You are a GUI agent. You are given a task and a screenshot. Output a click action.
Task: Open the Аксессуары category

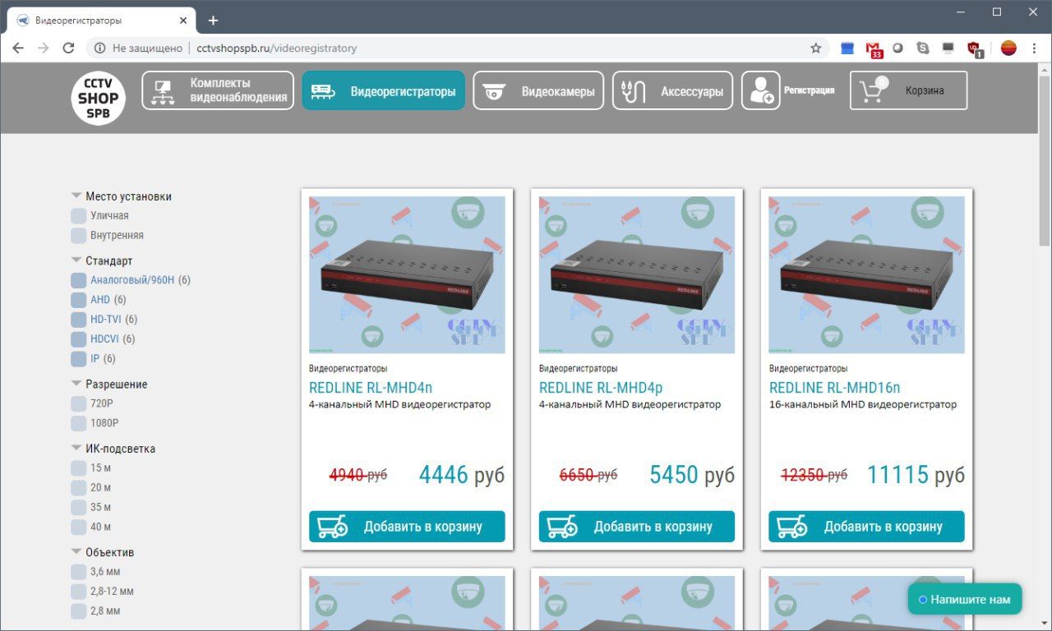click(672, 90)
